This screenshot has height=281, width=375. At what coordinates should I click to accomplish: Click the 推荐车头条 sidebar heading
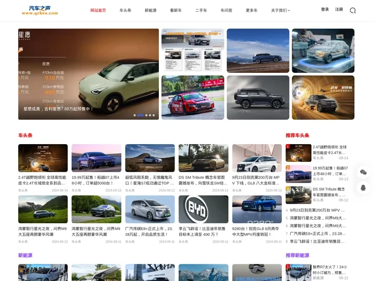(x=297, y=135)
